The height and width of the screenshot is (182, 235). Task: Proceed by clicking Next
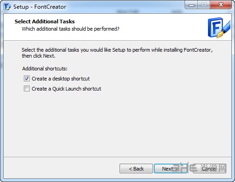tap(170, 169)
